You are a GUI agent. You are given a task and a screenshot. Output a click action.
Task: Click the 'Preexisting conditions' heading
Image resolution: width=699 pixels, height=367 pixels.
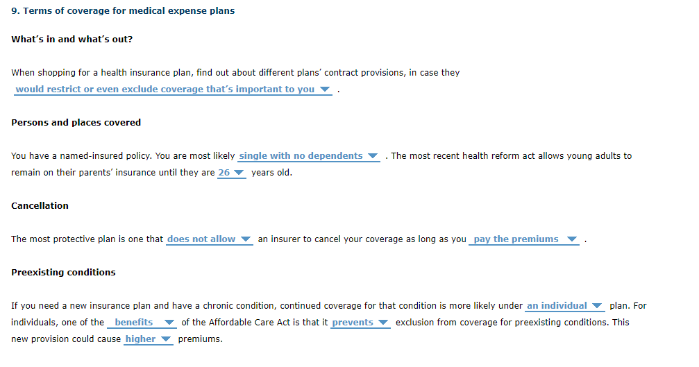(63, 273)
